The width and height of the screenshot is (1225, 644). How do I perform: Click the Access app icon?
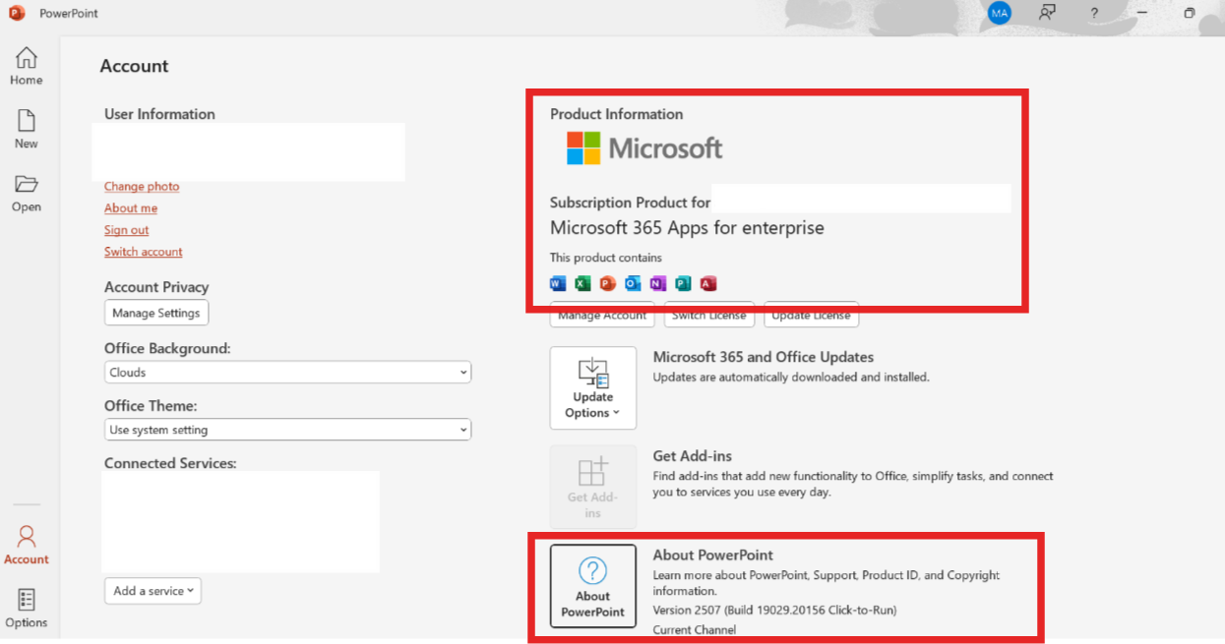tap(708, 284)
